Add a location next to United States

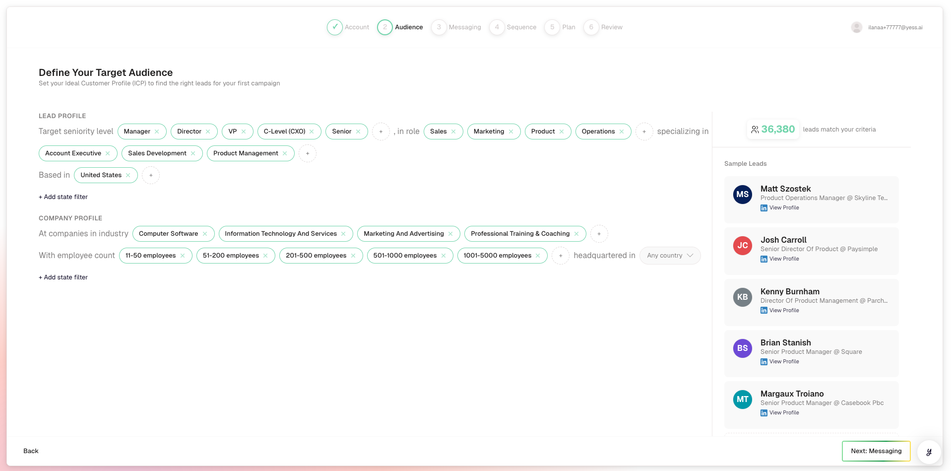(x=151, y=175)
